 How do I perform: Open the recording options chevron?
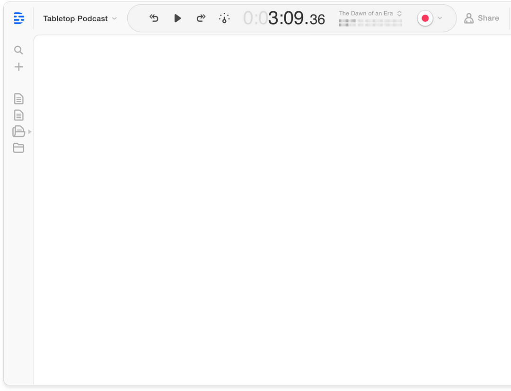[x=440, y=18]
